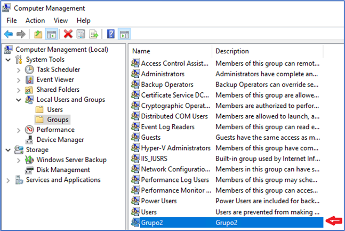
Task: Click the Export List toolbar icon
Action: [x=94, y=34]
